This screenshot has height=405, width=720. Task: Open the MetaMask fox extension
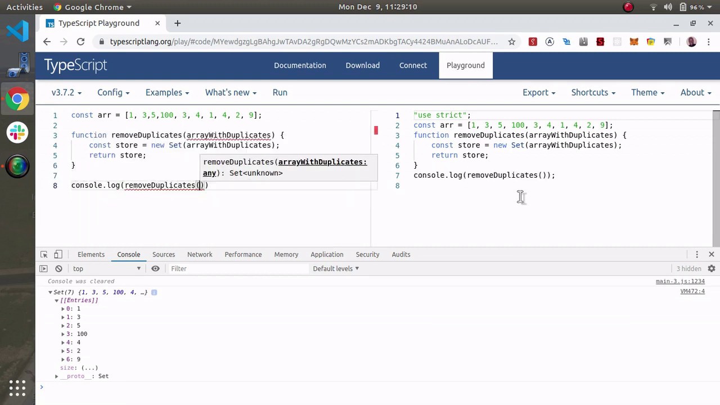634,42
